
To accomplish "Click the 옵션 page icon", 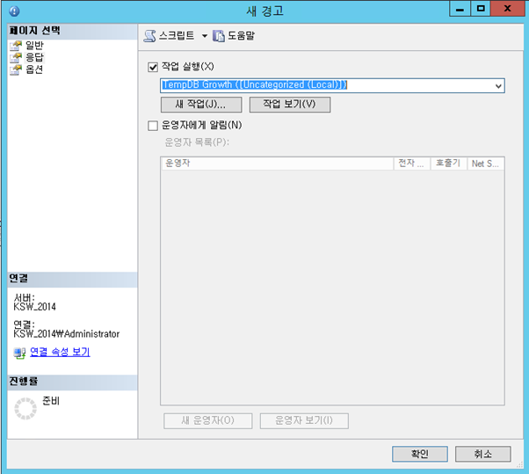I will tap(15, 69).
